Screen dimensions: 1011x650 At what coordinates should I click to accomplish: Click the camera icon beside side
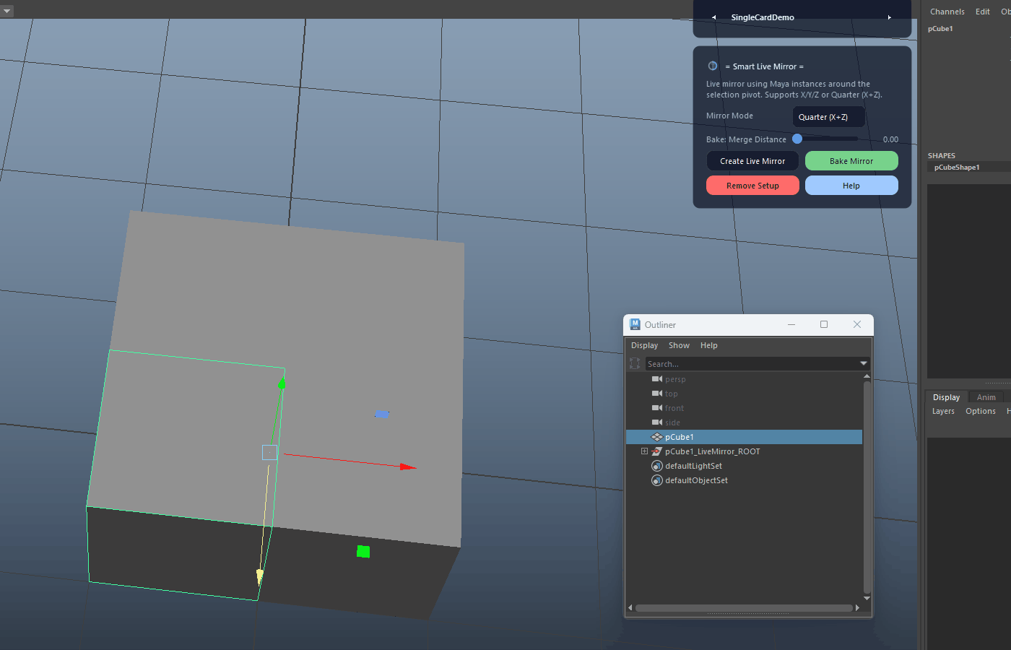point(657,422)
